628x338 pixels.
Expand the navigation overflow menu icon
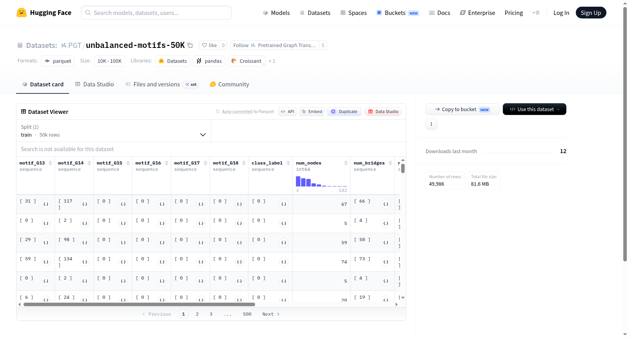pyautogui.click(x=536, y=13)
